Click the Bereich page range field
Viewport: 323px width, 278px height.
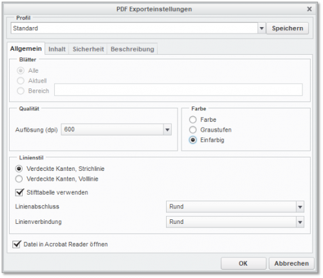178,90
